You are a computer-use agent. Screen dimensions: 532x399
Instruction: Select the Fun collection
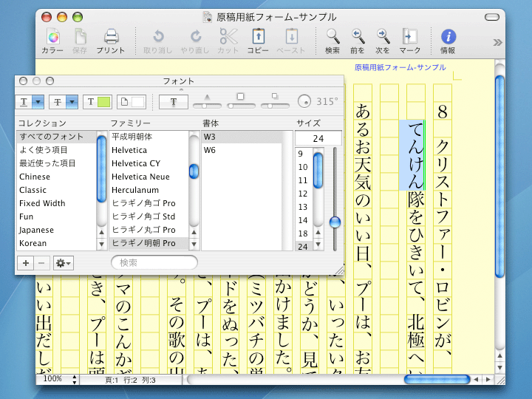pyautogui.click(x=56, y=216)
